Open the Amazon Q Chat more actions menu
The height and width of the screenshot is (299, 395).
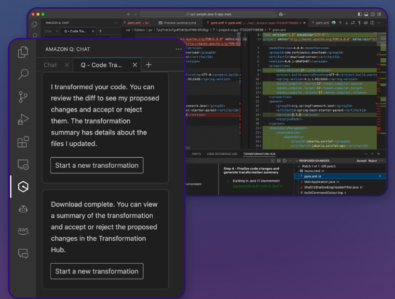pyautogui.click(x=179, y=49)
